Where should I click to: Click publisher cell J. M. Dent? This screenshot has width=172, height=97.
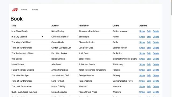(x=84, y=53)
